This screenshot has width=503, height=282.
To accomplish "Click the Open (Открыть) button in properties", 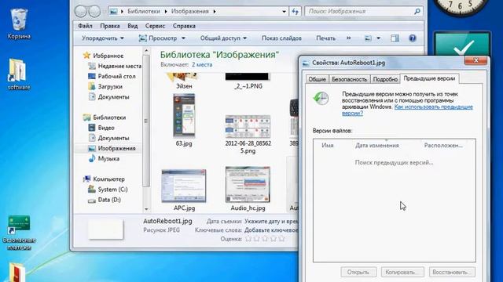I will coord(358,273).
